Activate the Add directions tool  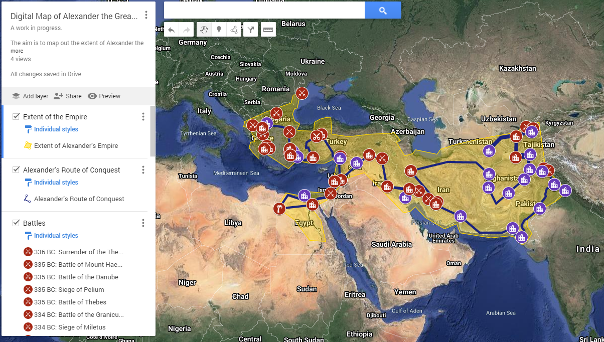[x=250, y=29]
